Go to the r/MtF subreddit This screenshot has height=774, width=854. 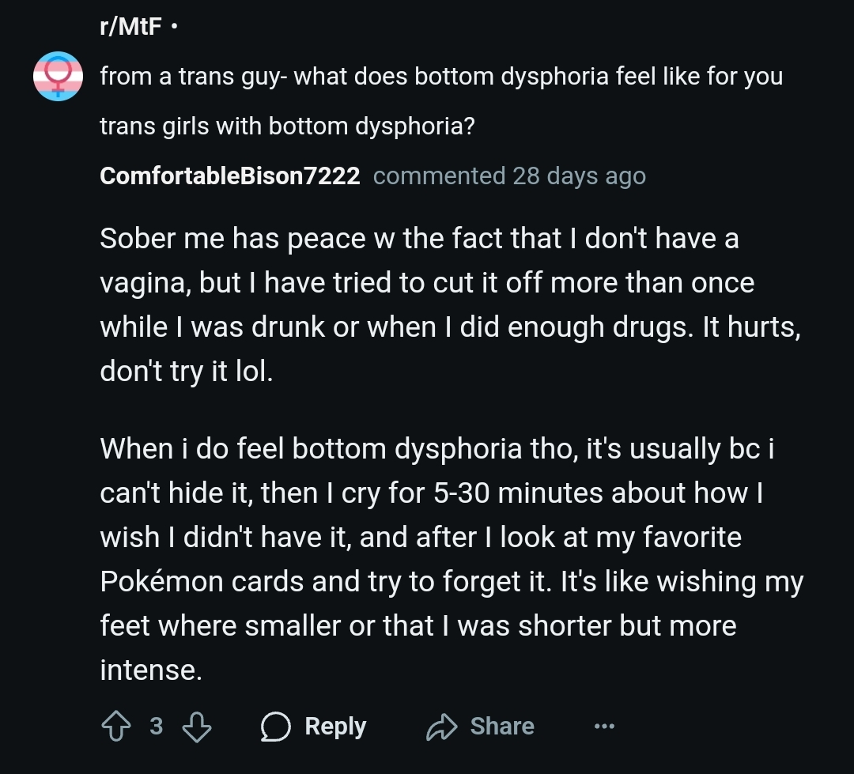[130, 26]
